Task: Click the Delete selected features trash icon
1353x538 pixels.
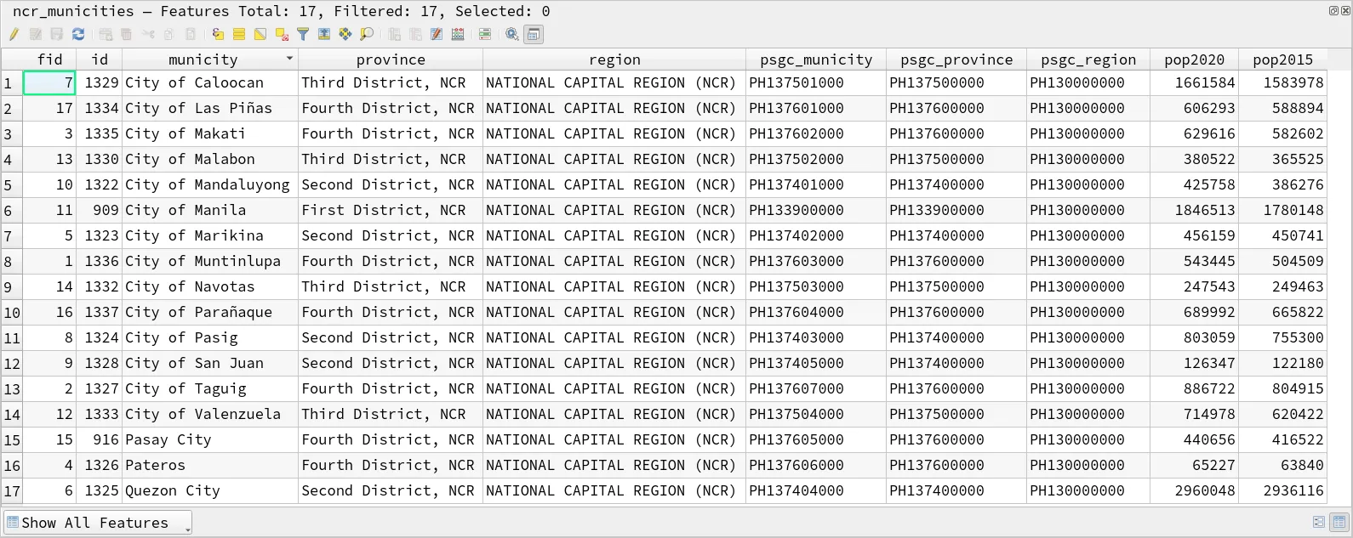Action: point(126,34)
